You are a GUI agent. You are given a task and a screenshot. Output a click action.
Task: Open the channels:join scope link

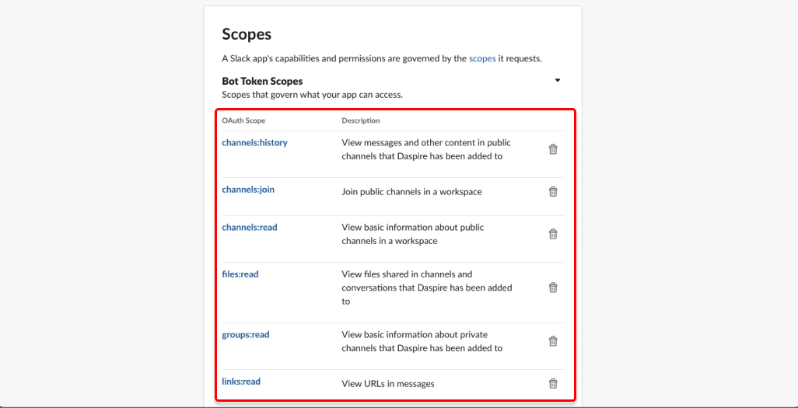click(x=248, y=190)
